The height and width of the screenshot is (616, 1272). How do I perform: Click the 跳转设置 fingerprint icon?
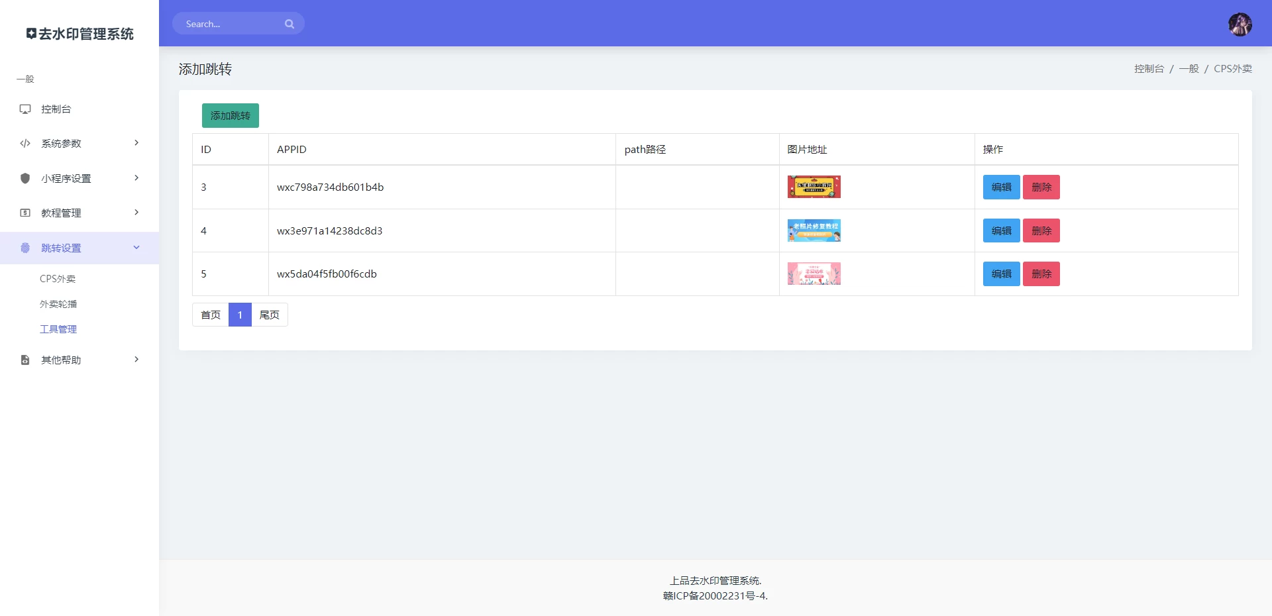pos(25,248)
